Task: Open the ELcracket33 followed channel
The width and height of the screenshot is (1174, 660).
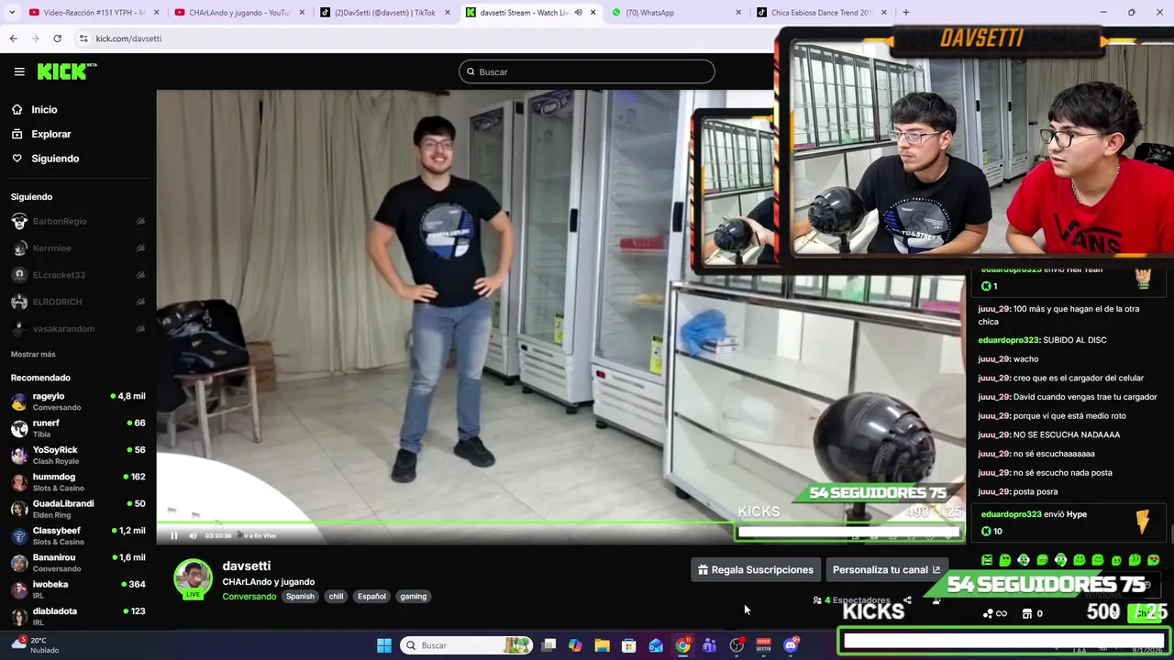Action: tap(79, 275)
